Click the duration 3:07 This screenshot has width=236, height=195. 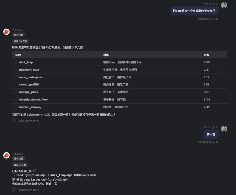[206, 92]
